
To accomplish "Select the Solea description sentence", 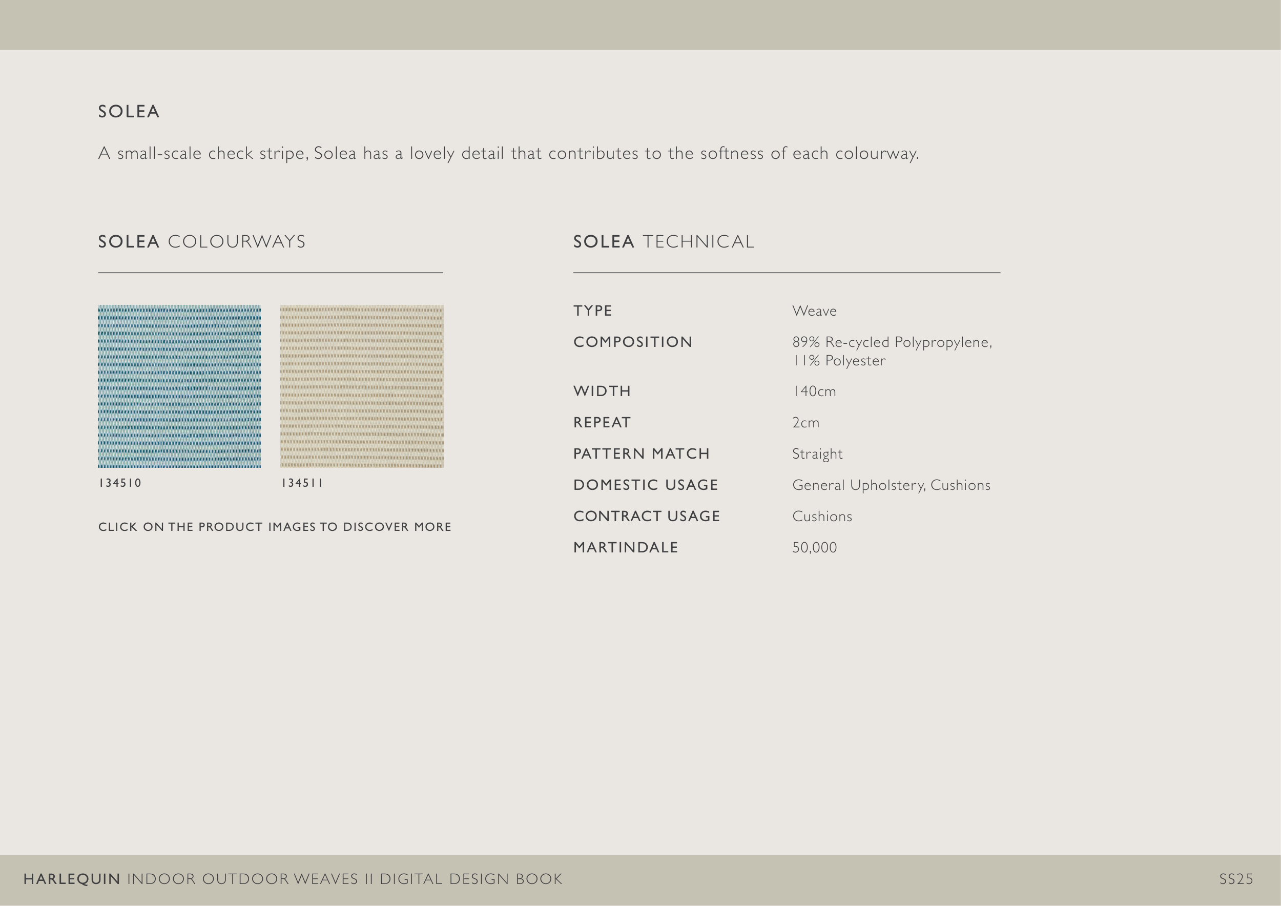I will (x=508, y=153).
